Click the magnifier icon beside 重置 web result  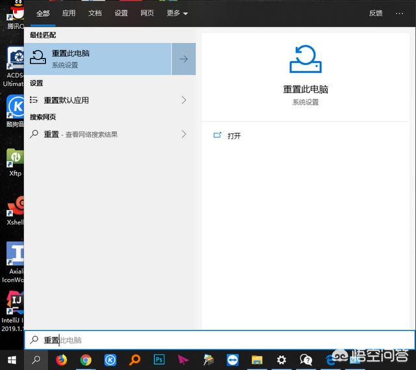coord(34,134)
